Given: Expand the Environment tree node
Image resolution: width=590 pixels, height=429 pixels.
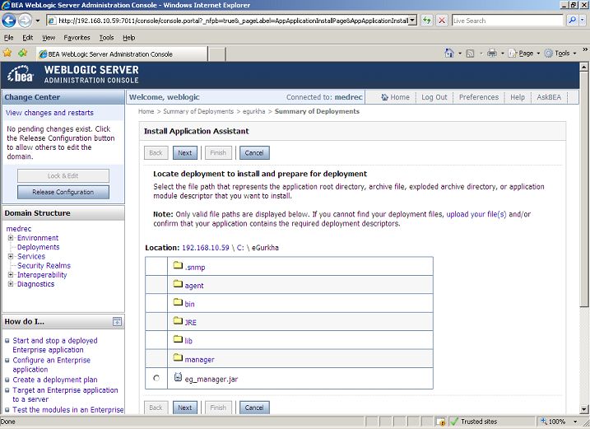Looking at the screenshot, I should (11, 238).
